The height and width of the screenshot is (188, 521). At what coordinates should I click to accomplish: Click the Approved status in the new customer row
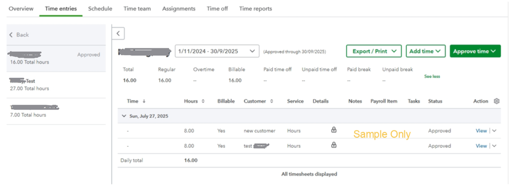(439, 131)
